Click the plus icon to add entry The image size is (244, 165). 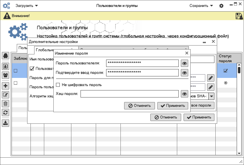[x=5, y=86]
